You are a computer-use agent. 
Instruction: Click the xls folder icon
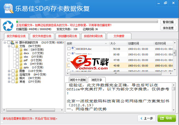click(21, 64)
